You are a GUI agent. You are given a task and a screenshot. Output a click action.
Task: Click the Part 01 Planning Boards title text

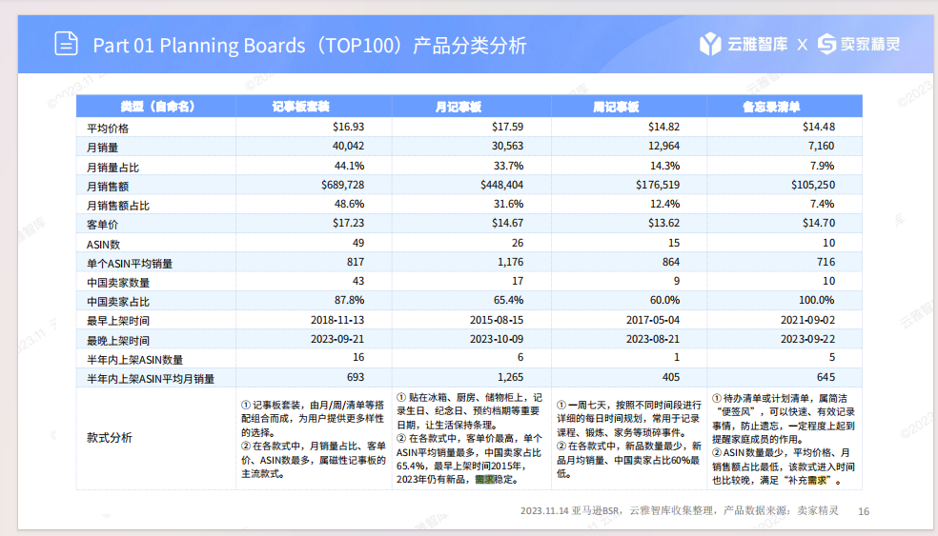click(x=309, y=46)
